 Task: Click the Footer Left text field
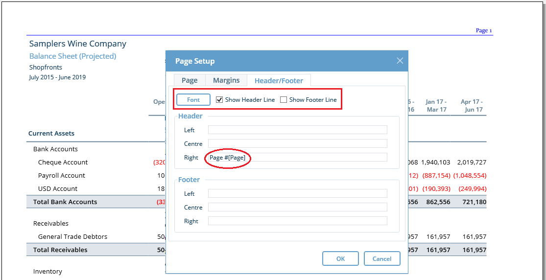point(297,194)
